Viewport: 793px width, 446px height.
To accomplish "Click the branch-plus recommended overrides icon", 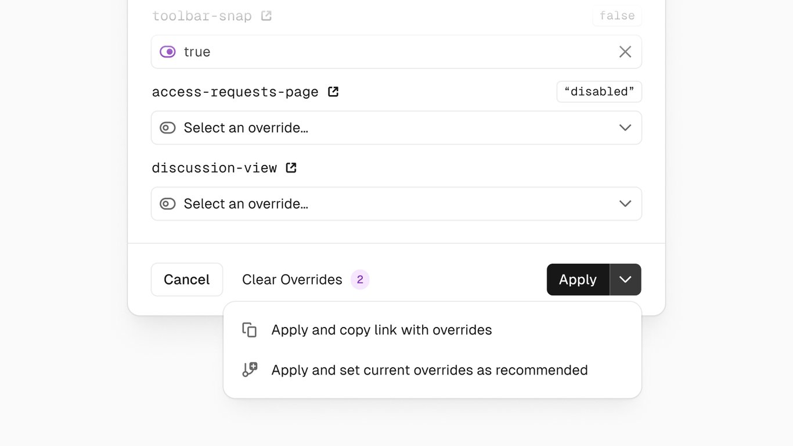I will coord(250,370).
